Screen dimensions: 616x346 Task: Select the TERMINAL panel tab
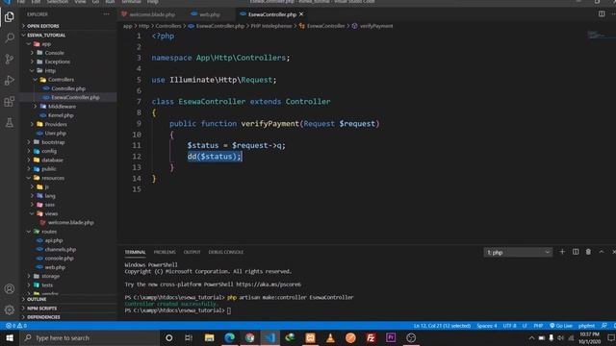(x=135, y=252)
